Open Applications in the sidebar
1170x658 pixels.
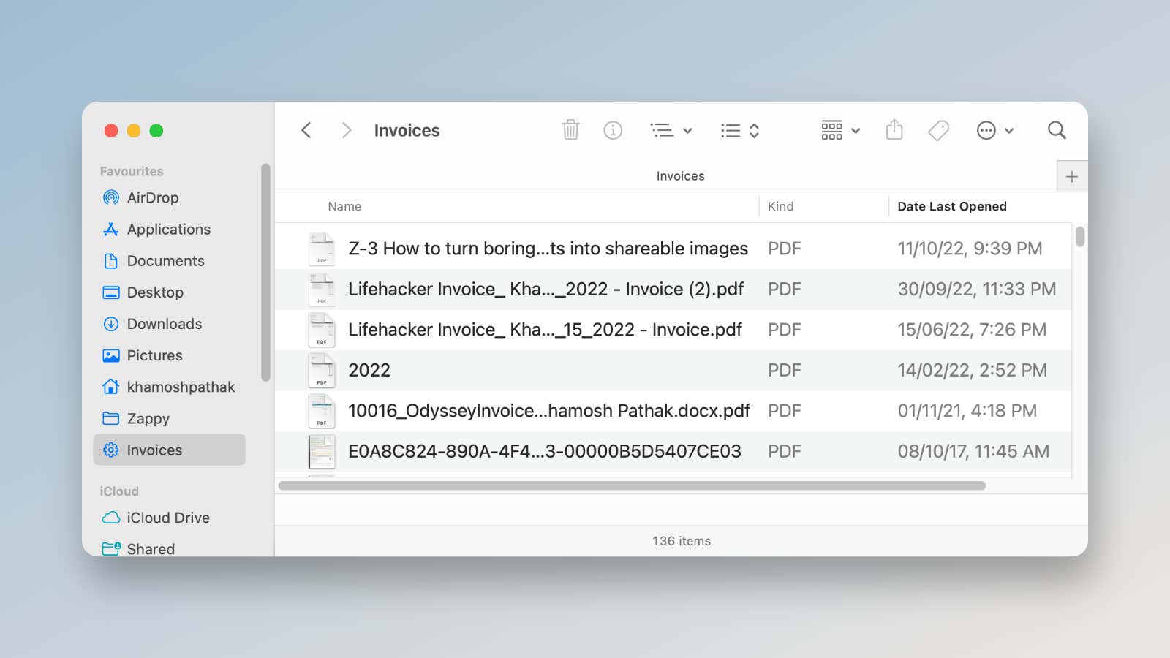(169, 229)
